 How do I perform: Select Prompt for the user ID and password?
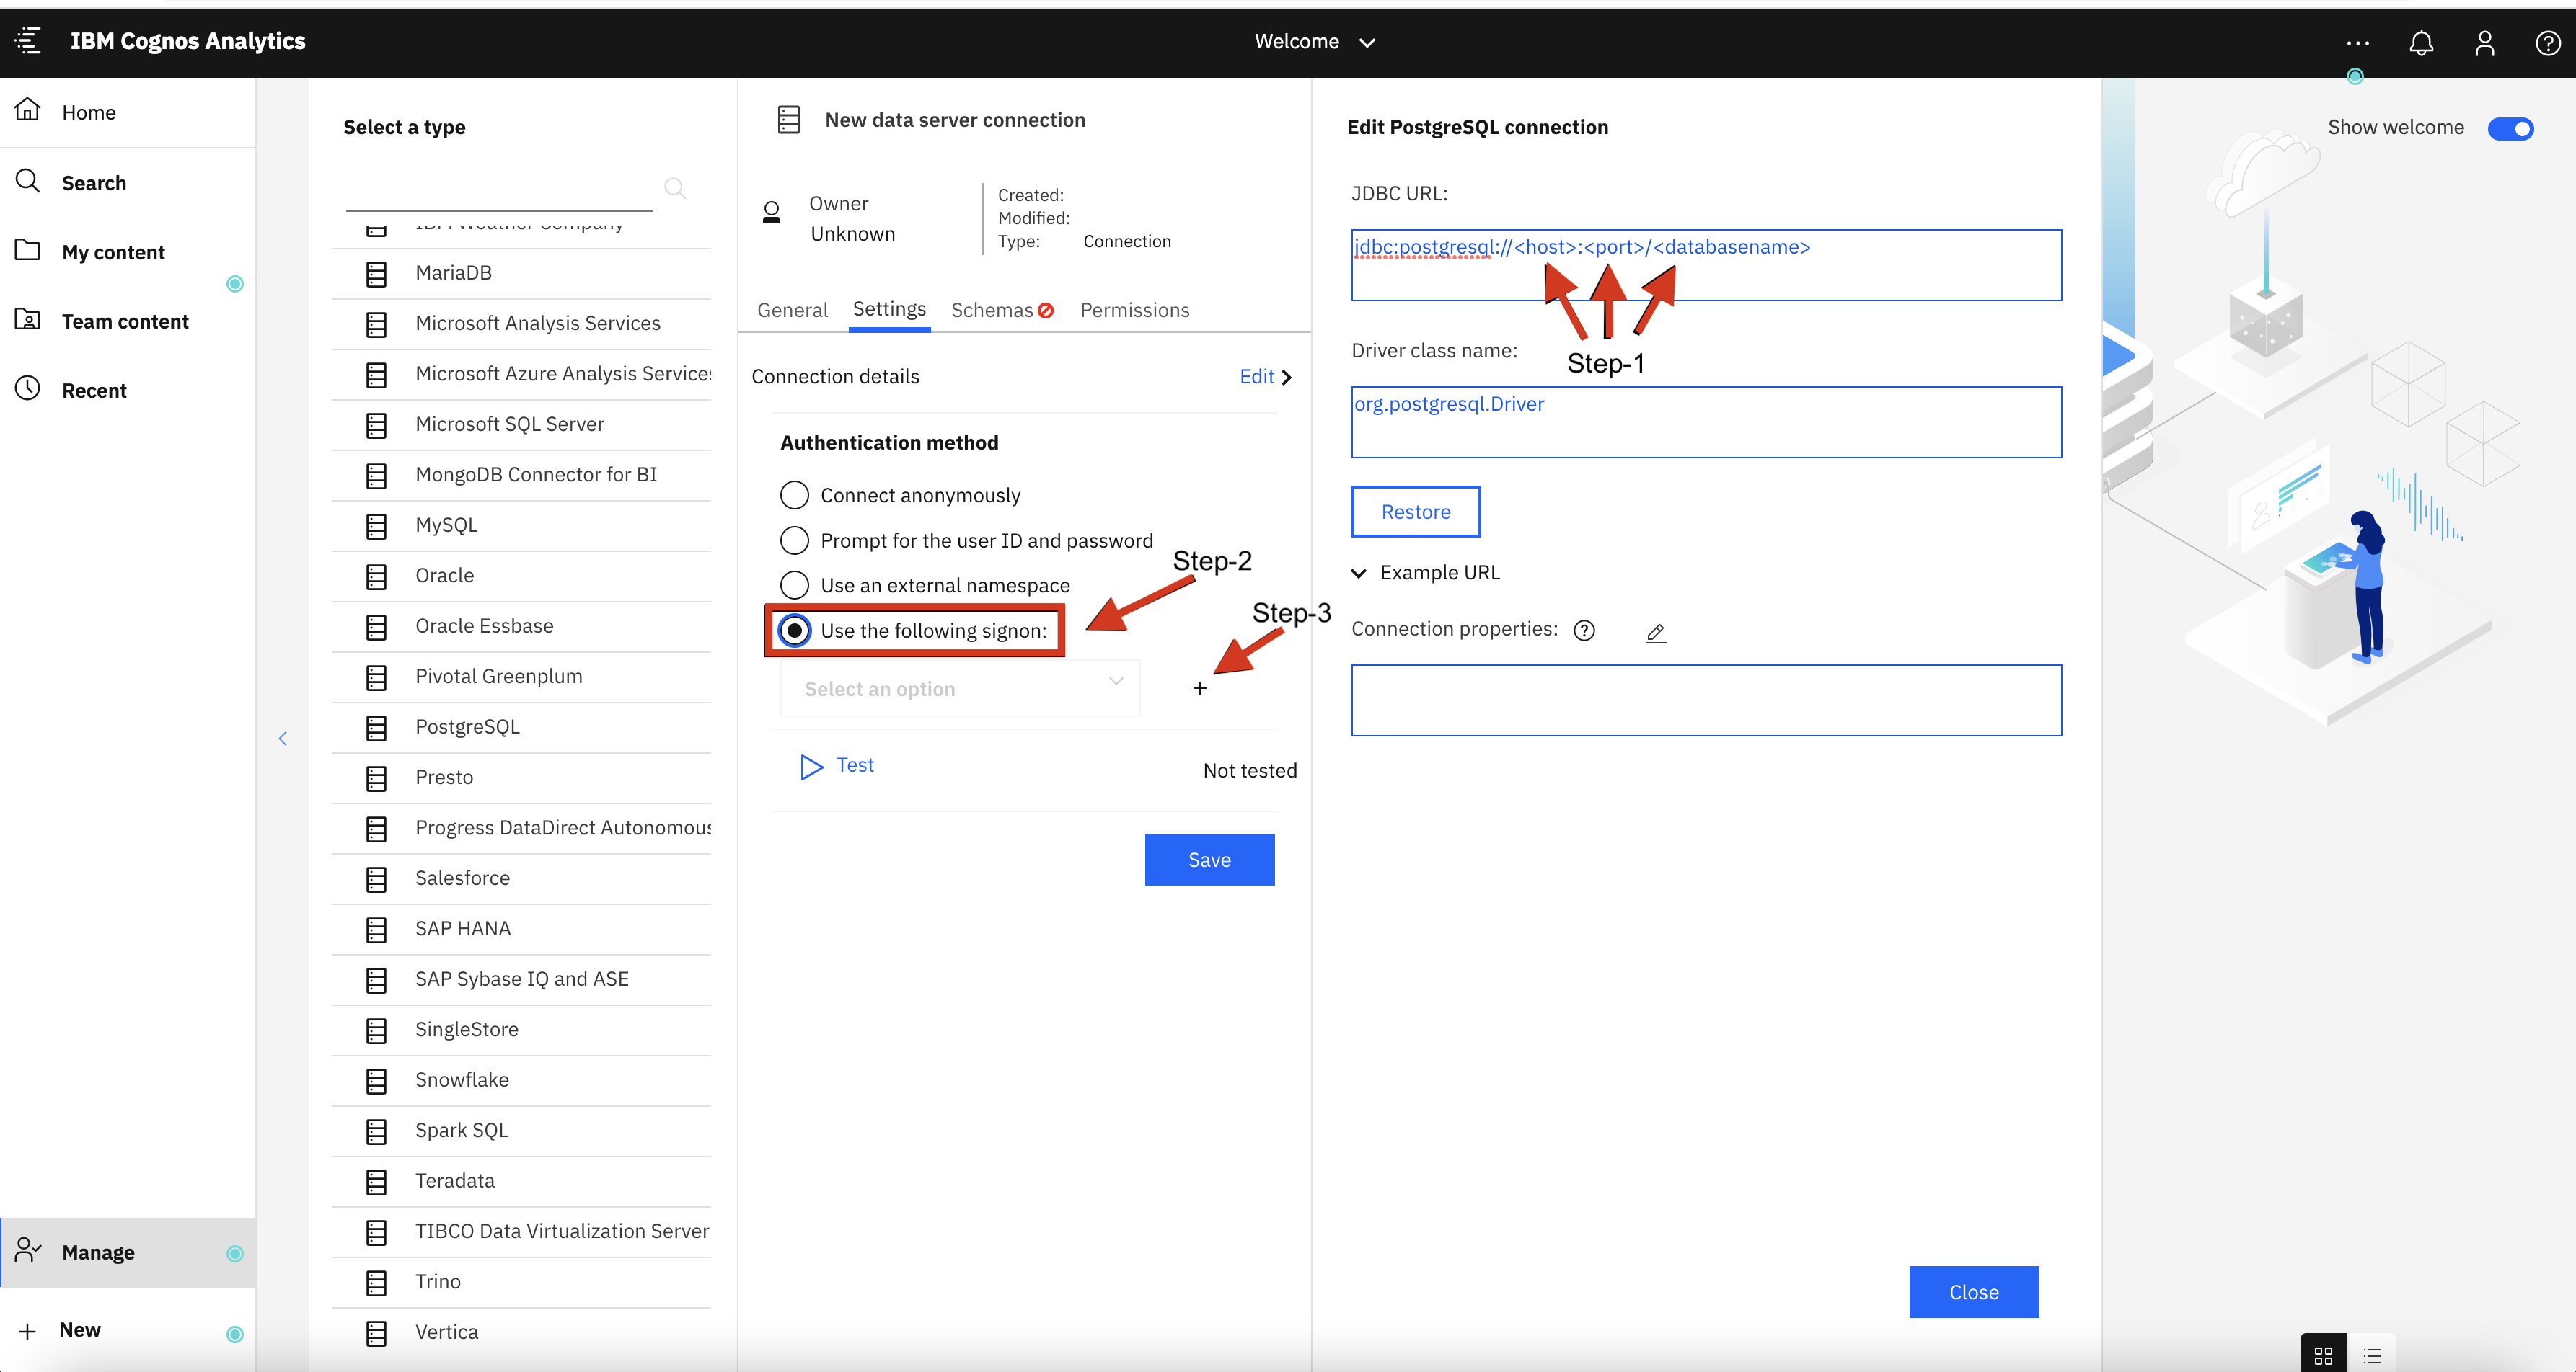click(794, 540)
